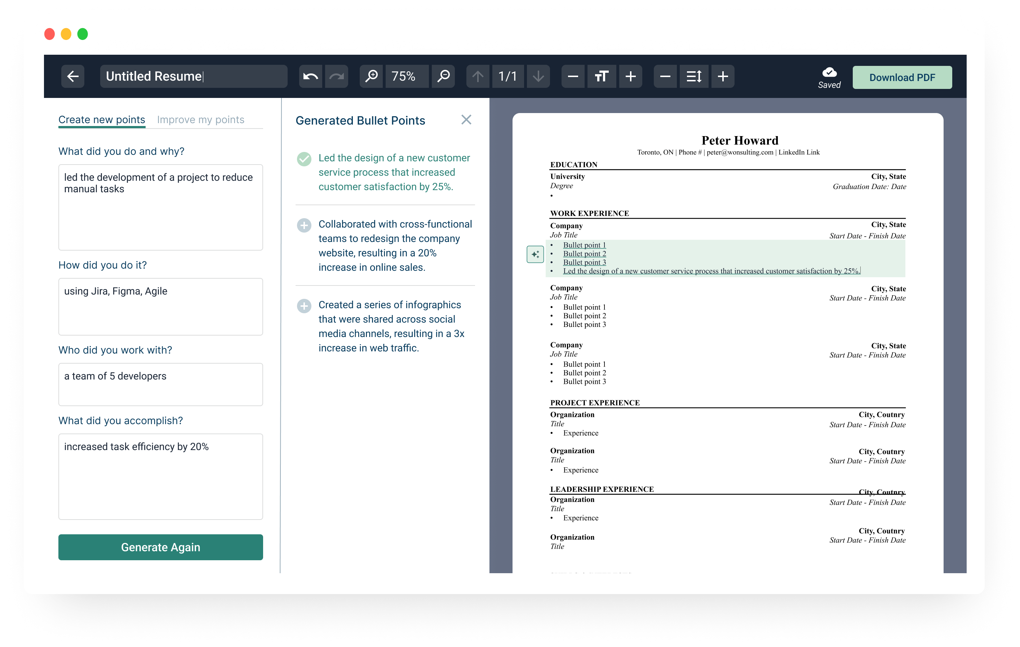
Task: Click the Saved cloud sync icon
Action: coord(829,73)
